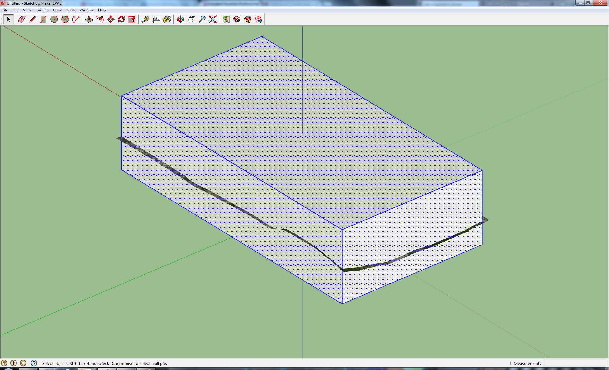Click the Zoom Extents tool

tap(213, 20)
